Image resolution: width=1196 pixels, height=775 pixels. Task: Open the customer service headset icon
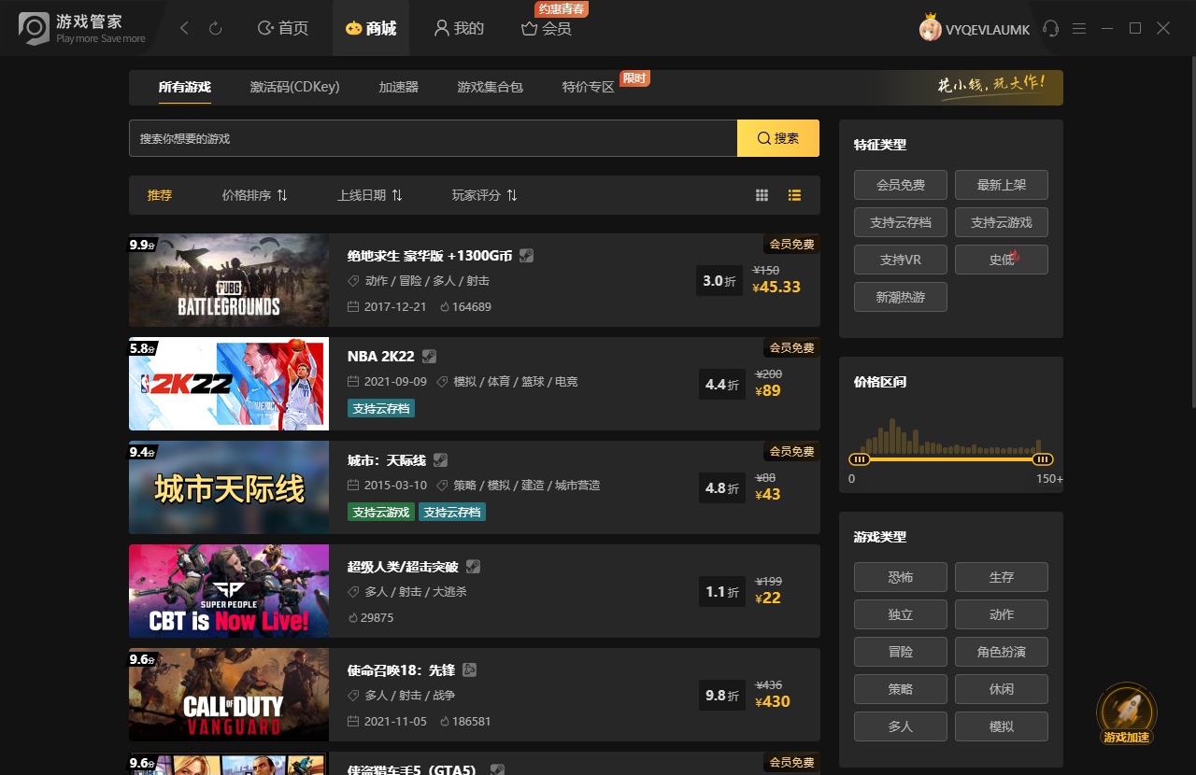(x=1051, y=29)
